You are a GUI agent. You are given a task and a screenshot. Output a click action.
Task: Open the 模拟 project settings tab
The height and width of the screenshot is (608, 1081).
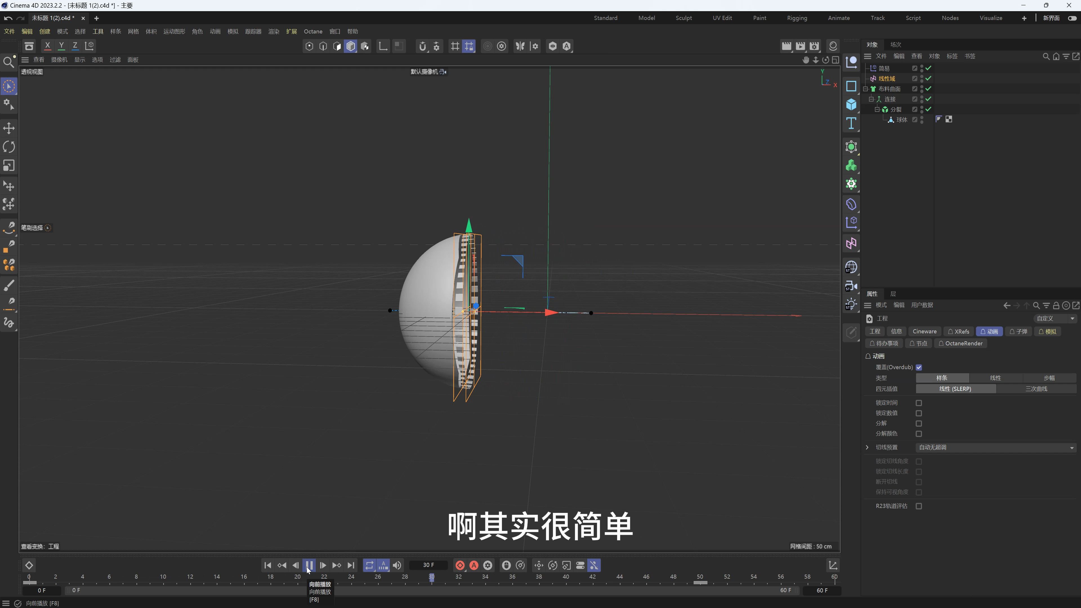tap(1048, 332)
